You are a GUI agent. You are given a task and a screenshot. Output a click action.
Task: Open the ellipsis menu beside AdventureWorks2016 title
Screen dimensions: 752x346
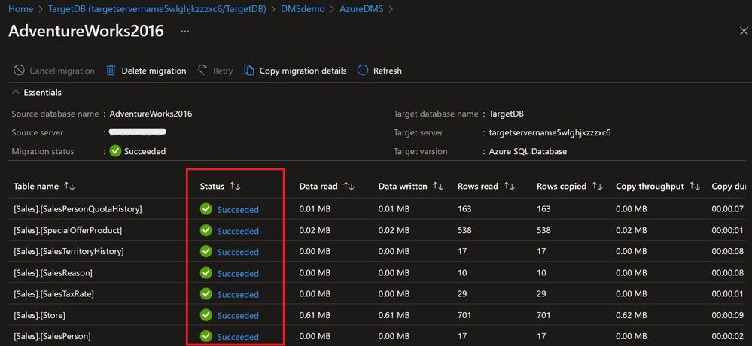pos(185,31)
